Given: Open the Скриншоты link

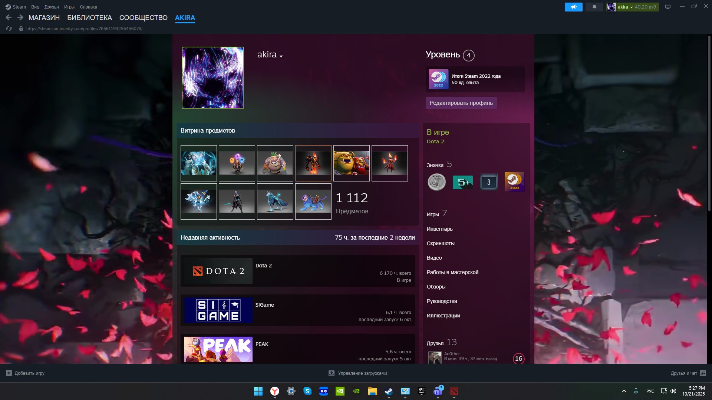Looking at the screenshot, I should click(440, 243).
